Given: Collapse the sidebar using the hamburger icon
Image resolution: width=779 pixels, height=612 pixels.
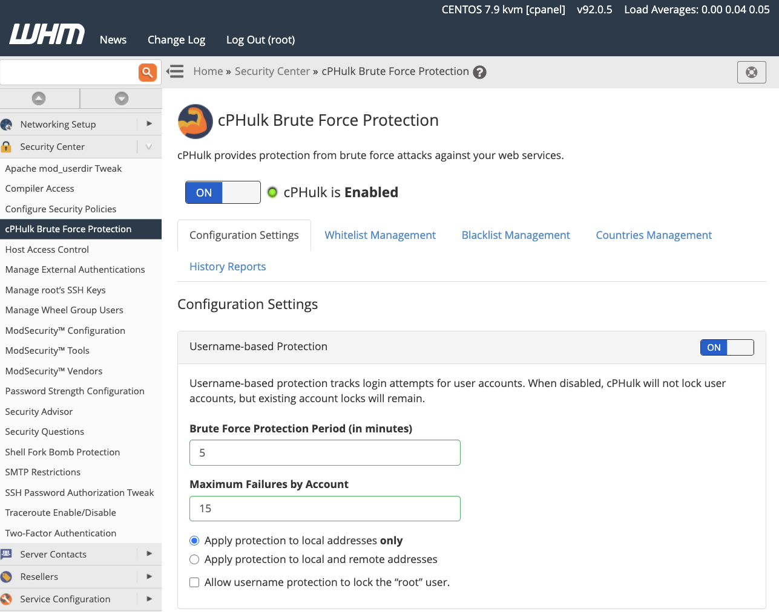Looking at the screenshot, I should [175, 71].
